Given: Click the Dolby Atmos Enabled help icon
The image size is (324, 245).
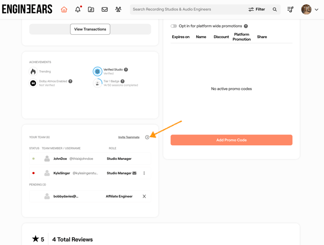Looking at the screenshot, I should click(71, 81).
